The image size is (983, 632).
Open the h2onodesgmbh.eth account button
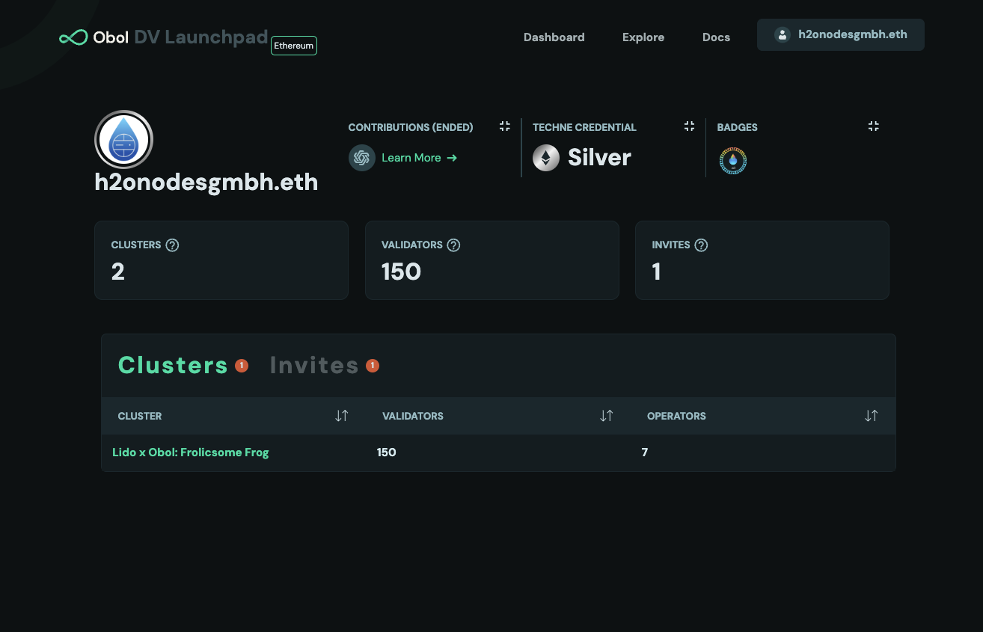[841, 35]
